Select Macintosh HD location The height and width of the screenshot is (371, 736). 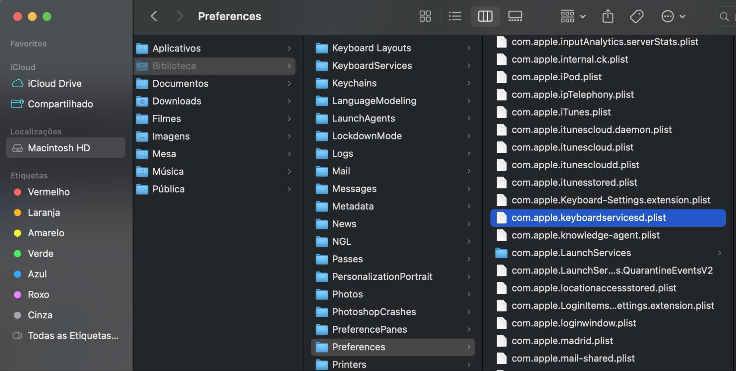66,148
